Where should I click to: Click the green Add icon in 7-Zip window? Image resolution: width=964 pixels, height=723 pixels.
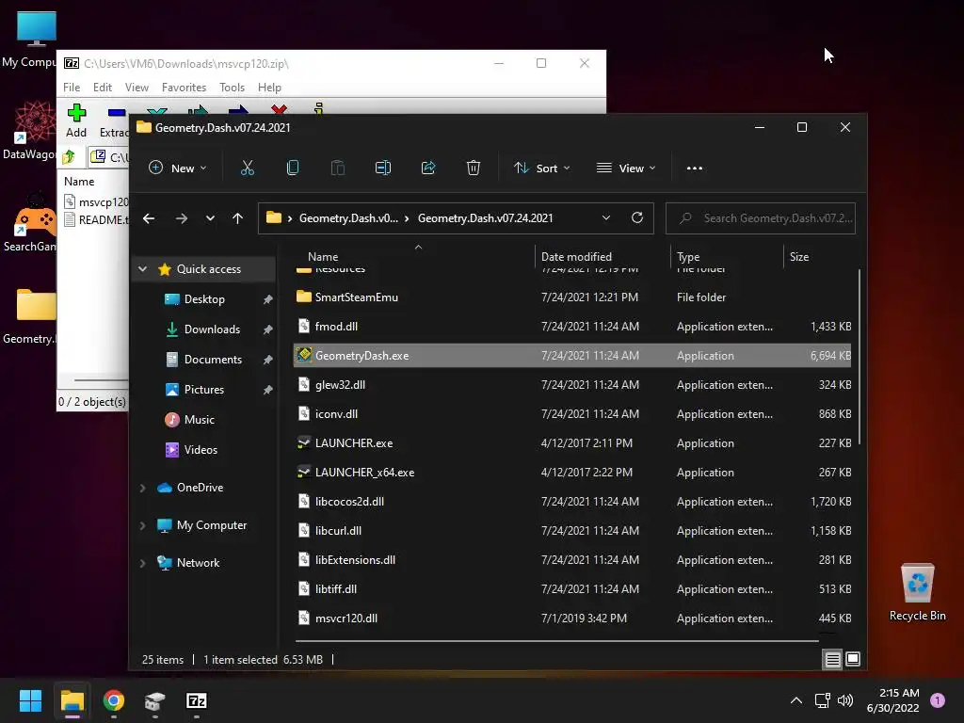coord(77,113)
